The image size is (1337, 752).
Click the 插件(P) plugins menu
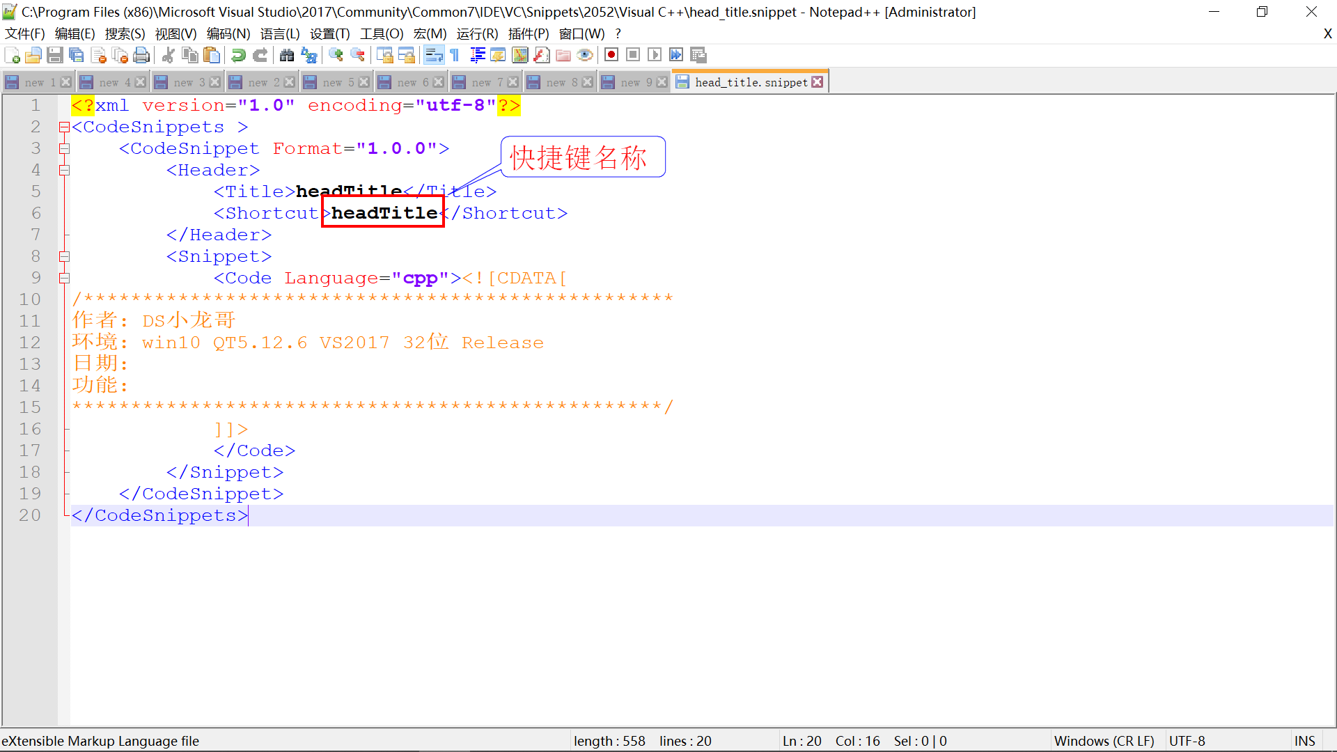click(x=528, y=33)
